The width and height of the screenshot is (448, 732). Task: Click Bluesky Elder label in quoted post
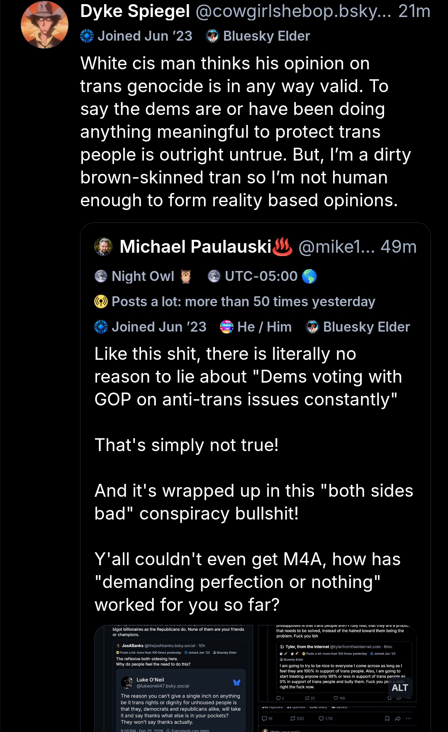point(358,327)
